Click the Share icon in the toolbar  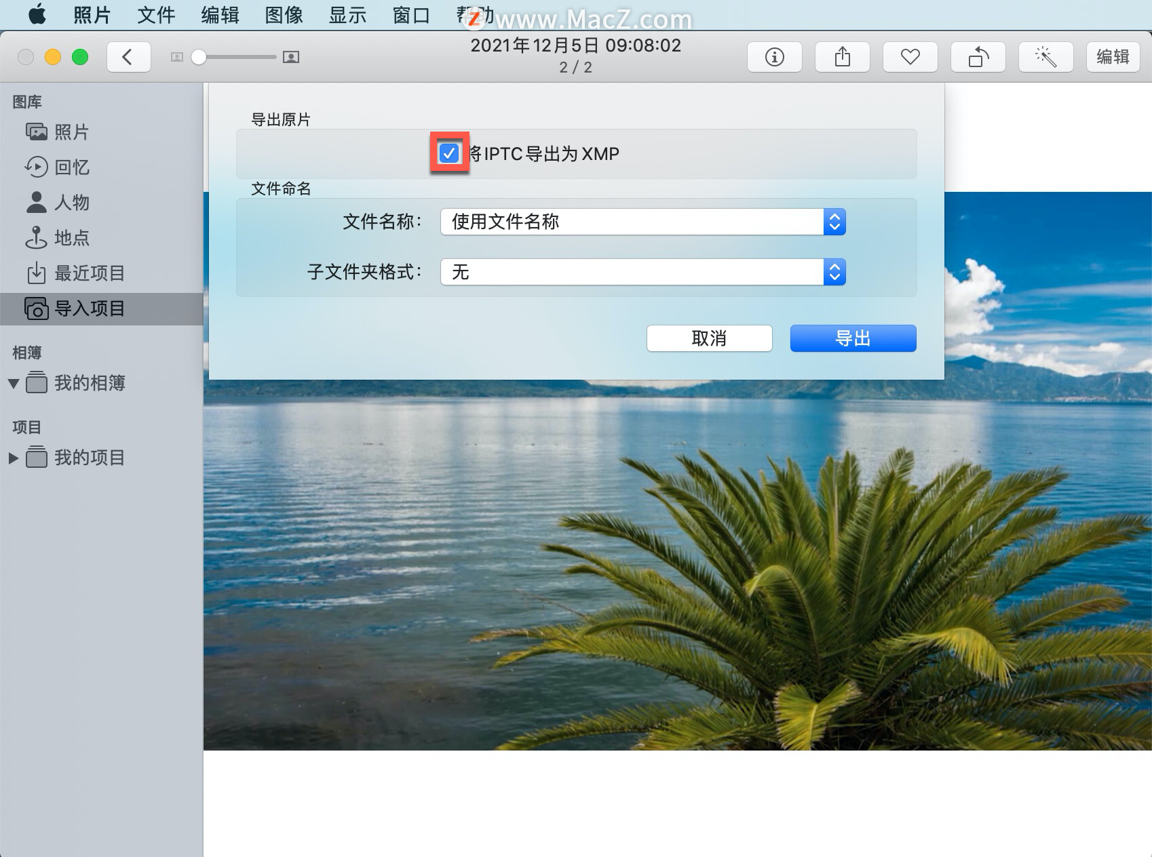(x=842, y=57)
